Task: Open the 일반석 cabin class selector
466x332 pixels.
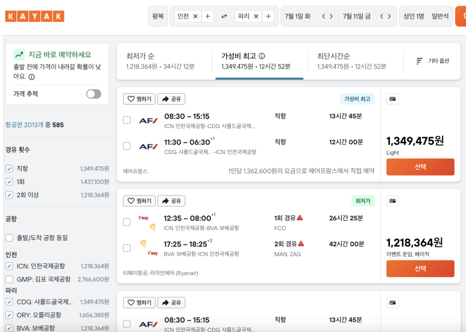Action: pos(440,16)
